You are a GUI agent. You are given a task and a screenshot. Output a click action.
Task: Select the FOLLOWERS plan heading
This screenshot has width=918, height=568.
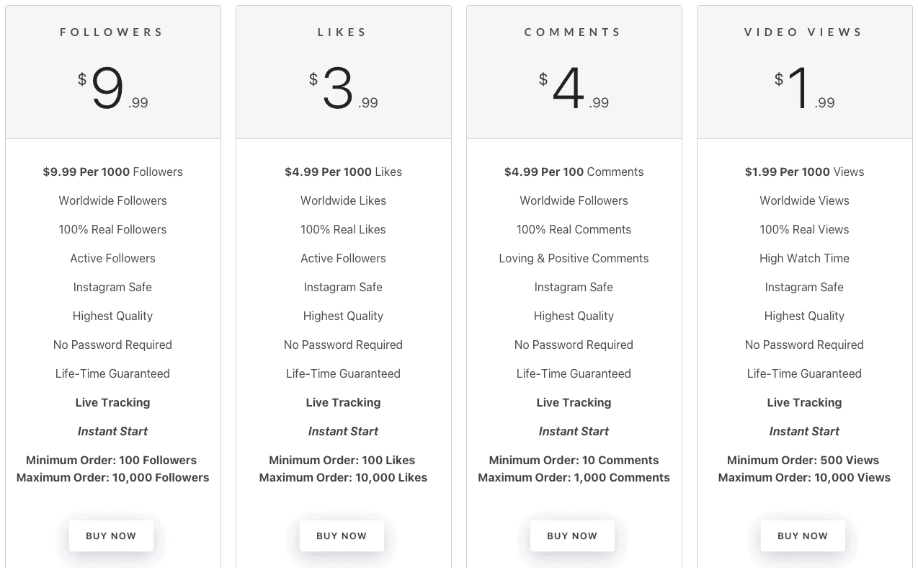112,32
